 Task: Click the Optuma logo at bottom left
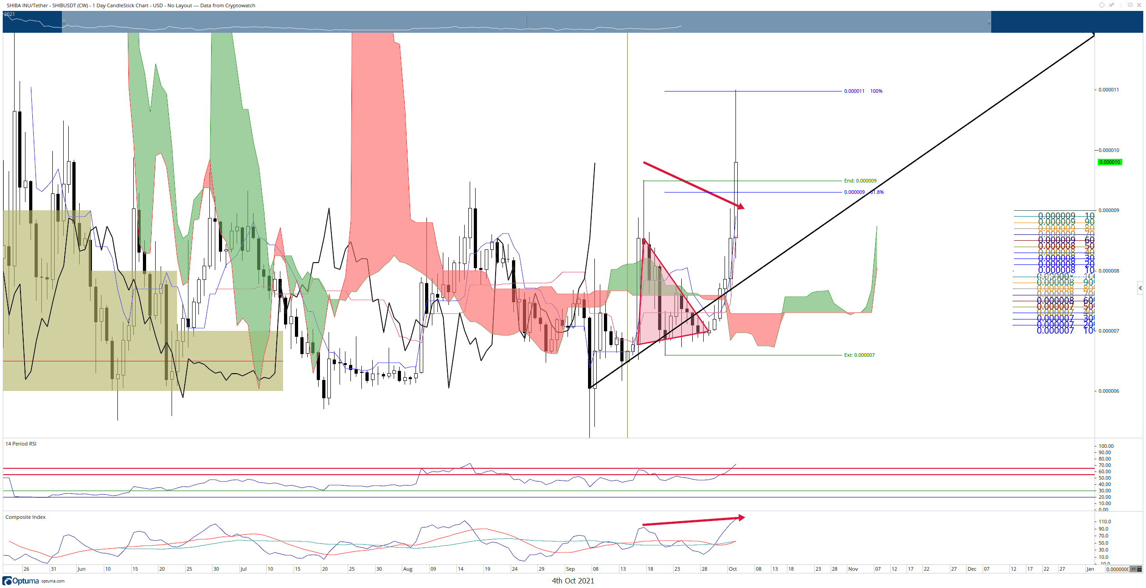click(21, 581)
